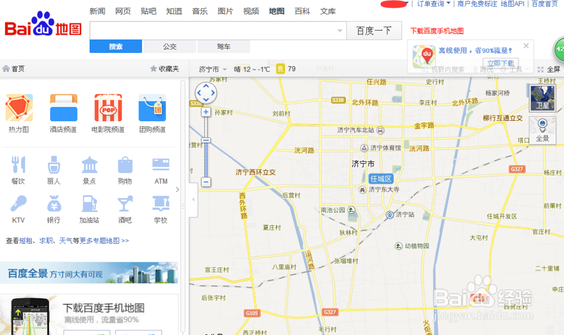Open the 百度首页 link
This screenshot has width=564, height=335.
coord(545,4)
